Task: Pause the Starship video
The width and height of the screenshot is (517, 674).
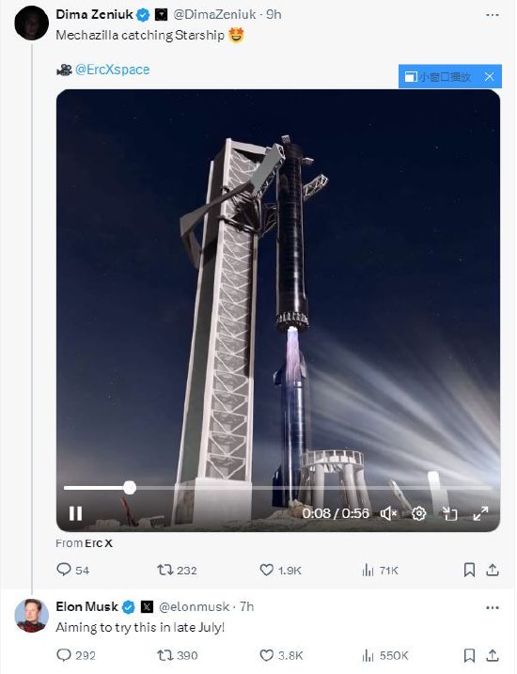Action: [x=75, y=513]
